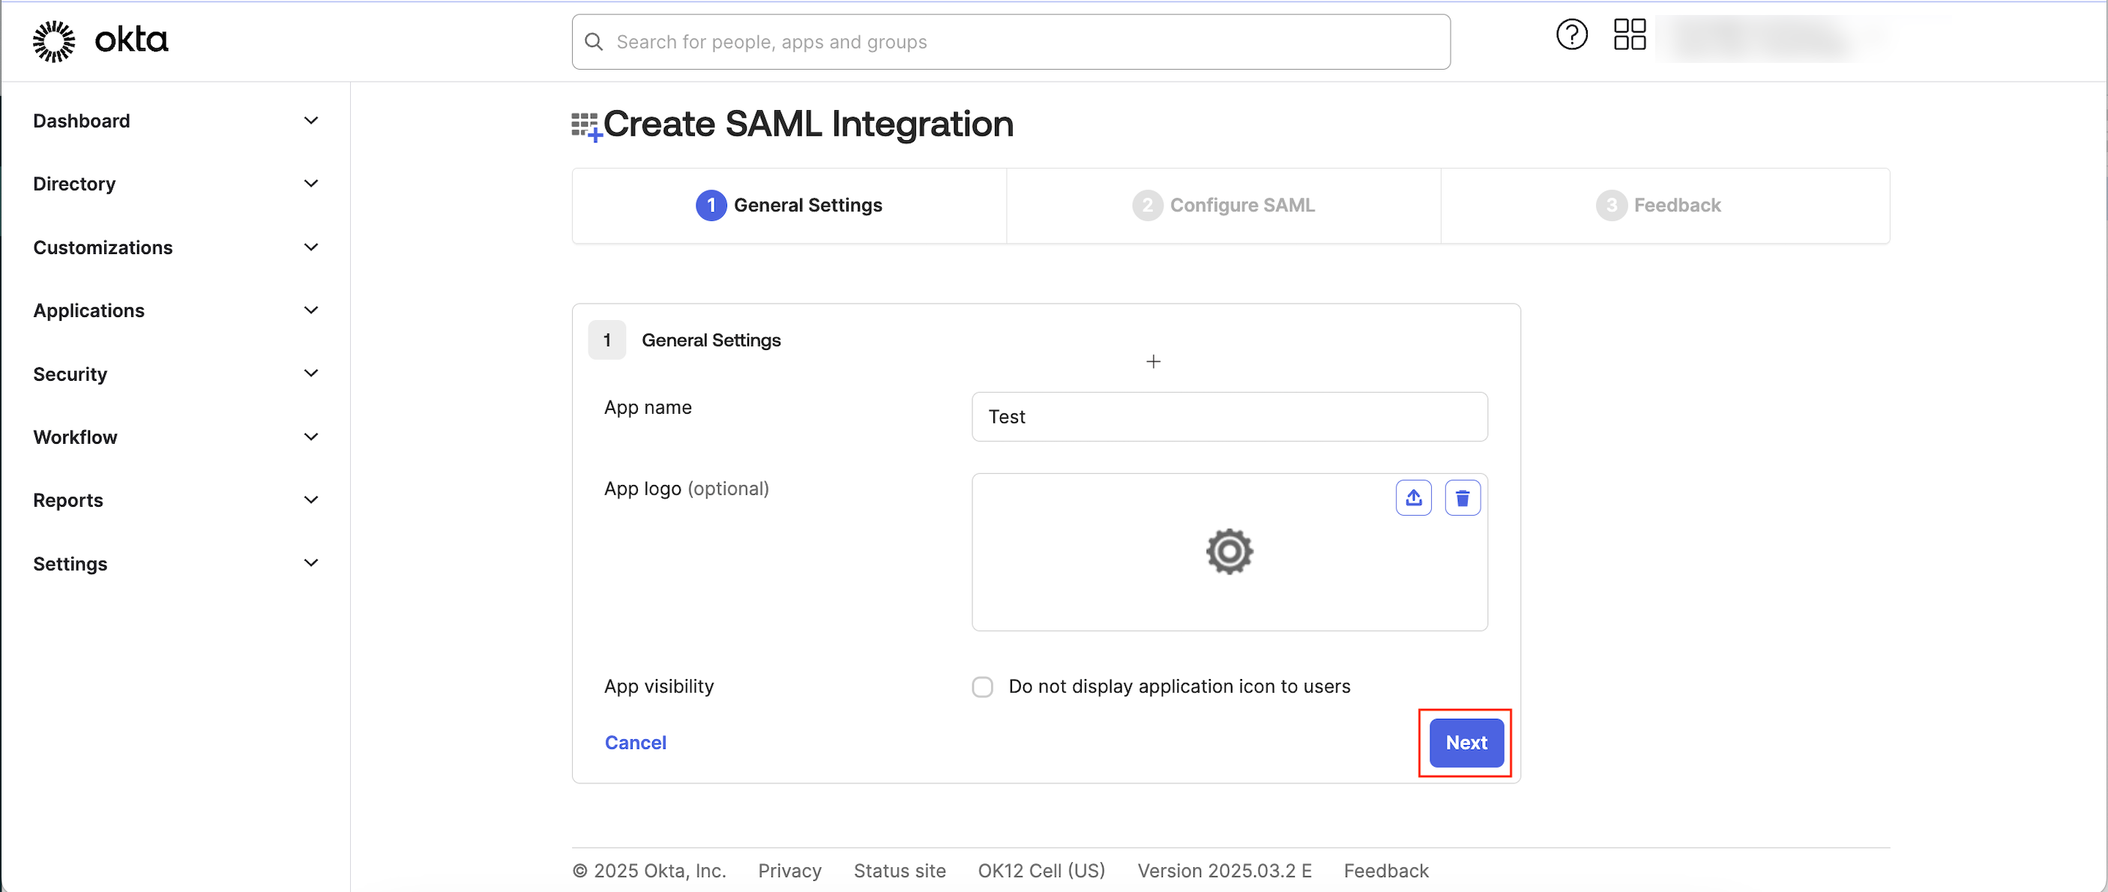Click the App name input field
Viewport: 2108px width, 892px height.
click(1229, 417)
